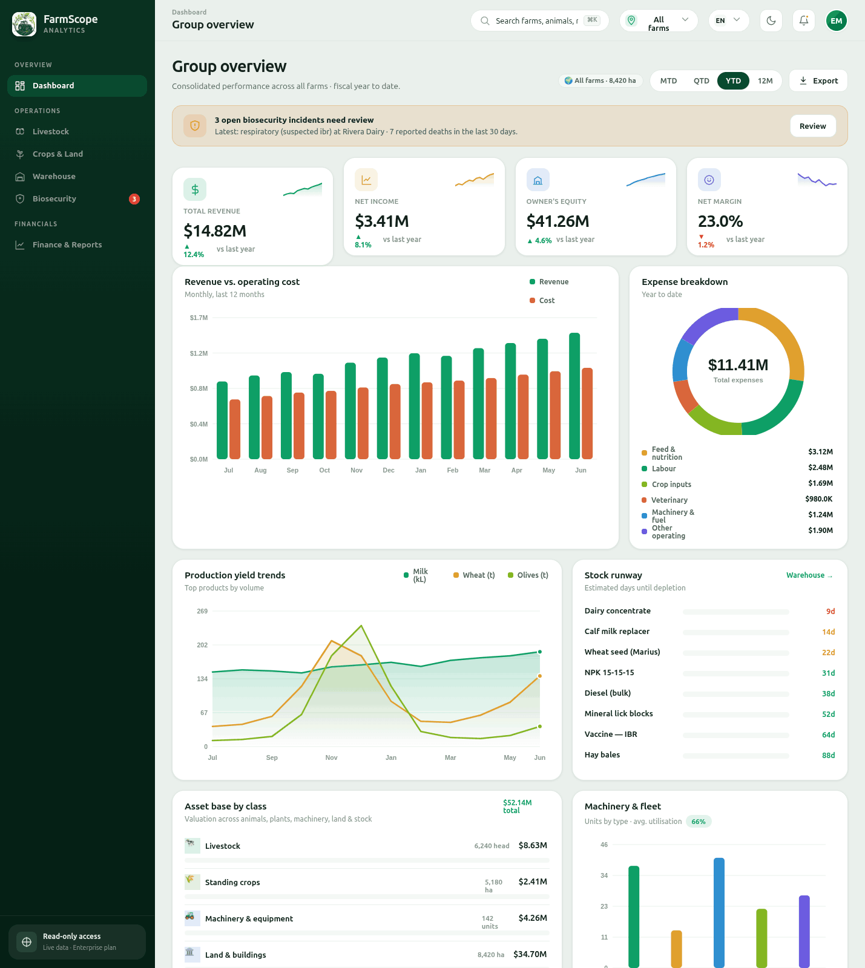Click the Standing crops wheat icon
This screenshot has width=865, height=968.
pyautogui.click(x=192, y=882)
